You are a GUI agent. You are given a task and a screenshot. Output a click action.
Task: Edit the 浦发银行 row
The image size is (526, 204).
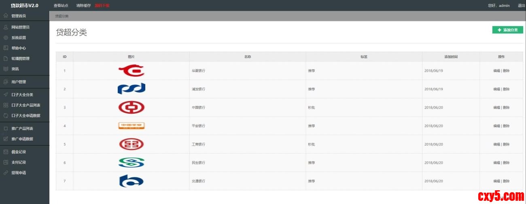496,89
